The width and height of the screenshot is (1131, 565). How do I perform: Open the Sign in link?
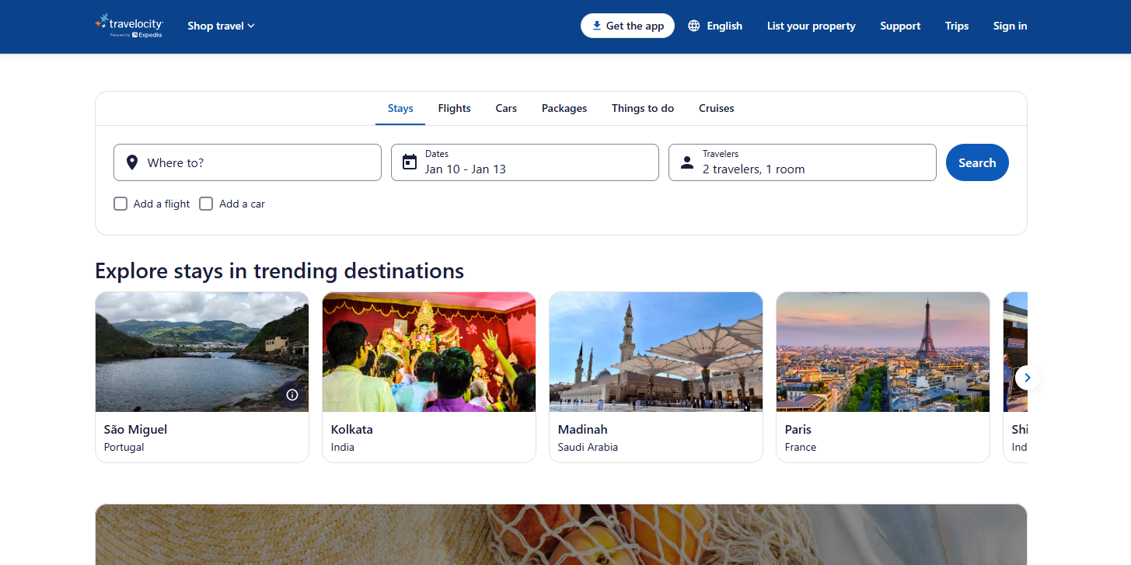[x=1010, y=26]
